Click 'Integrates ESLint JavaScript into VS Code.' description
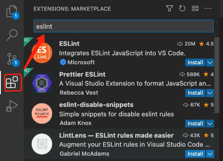The width and height of the screenshot is (223, 161). (x=122, y=53)
